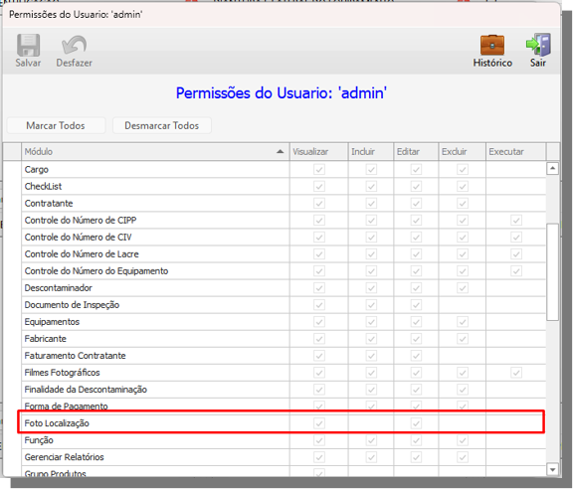This screenshot has height=489, width=573.
Task: Toggle Editar checkbox for Contratante
Action: coord(416,203)
